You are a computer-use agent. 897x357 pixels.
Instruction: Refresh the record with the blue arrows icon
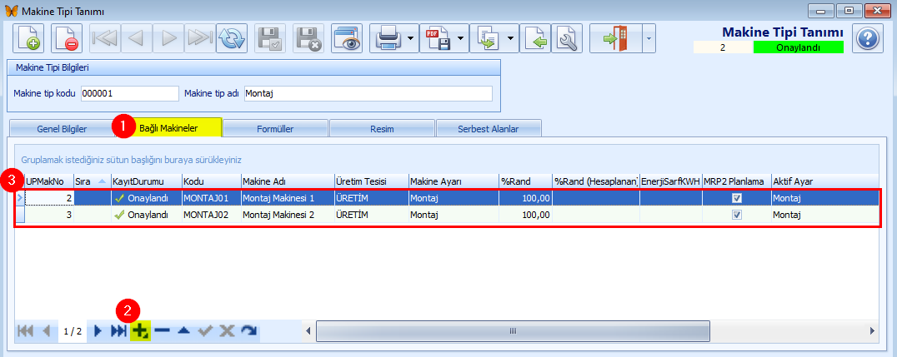coord(232,39)
